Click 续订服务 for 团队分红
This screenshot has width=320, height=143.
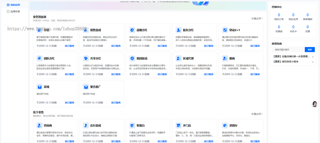pyautogui.click(x=70, y=74)
